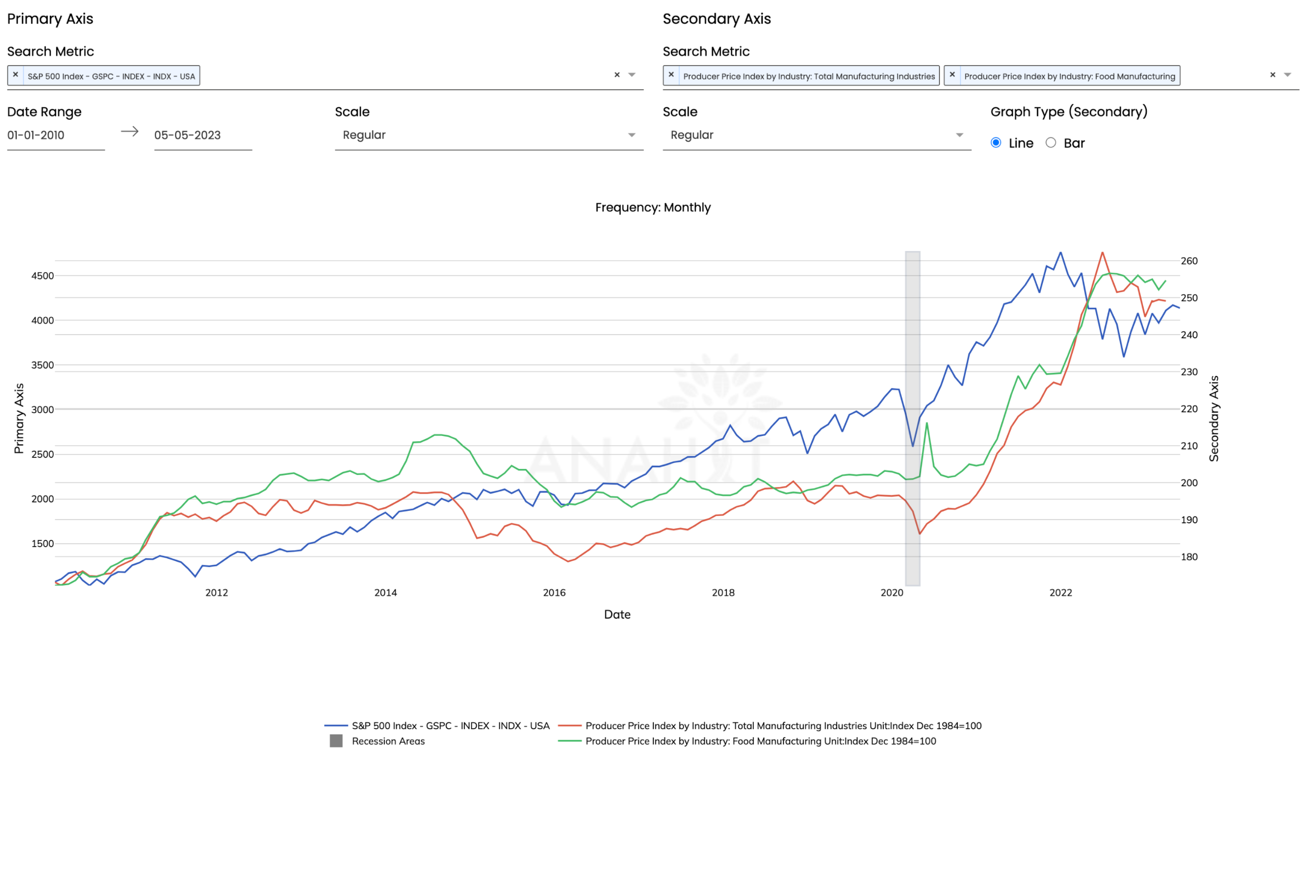Clear all secondary axis search metrics
The width and height of the screenshot is (1306, 871).
click(1273, 75)
